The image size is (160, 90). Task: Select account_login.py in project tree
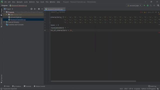(x=16, y=17)
